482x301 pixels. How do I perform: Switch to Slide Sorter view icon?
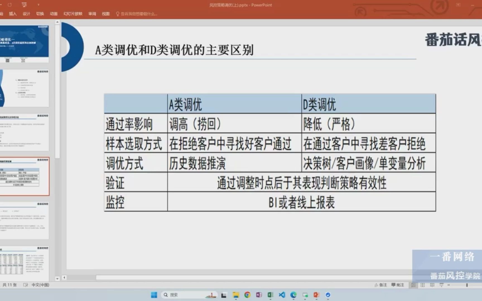[x=423, y=285]
